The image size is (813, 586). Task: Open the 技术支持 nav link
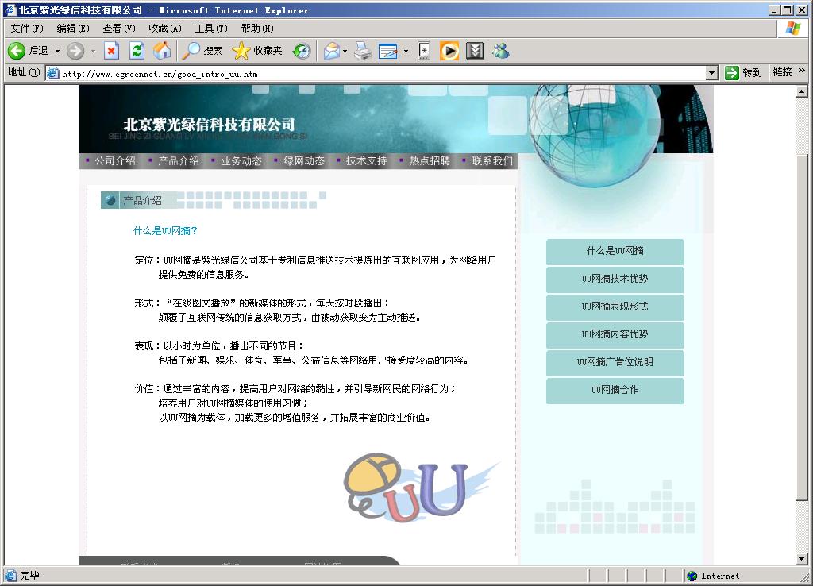pyautogui.click(x=367, y=160)
